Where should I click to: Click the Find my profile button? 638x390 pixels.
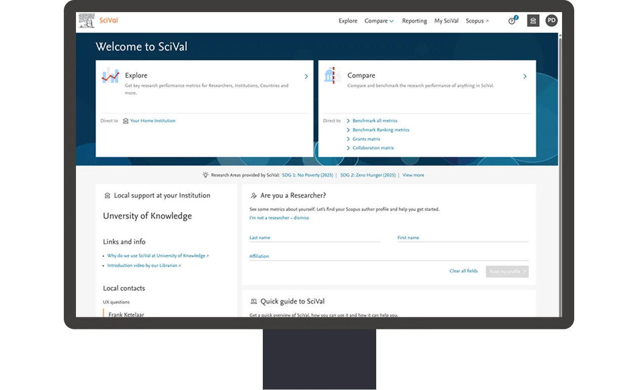507,271
